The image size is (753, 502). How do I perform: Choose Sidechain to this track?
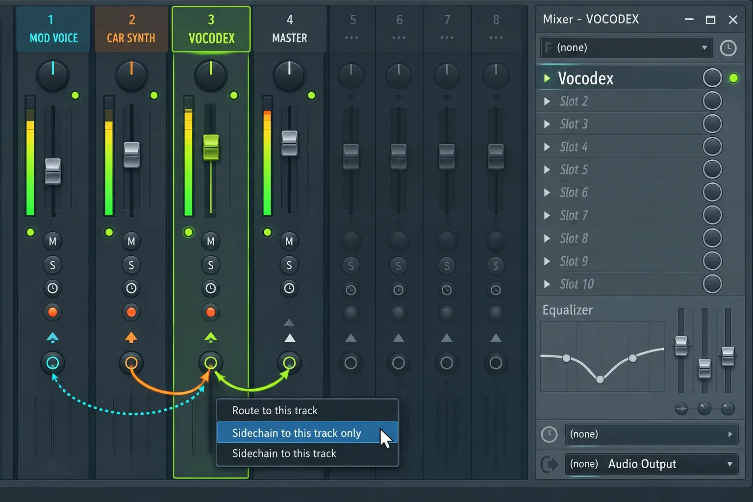[307, 453]
